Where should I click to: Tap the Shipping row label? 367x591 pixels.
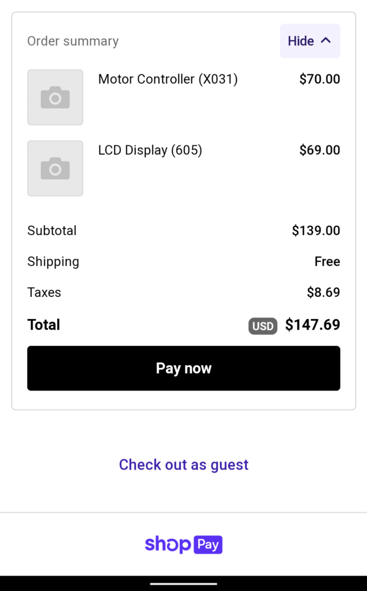pos(53,262)
